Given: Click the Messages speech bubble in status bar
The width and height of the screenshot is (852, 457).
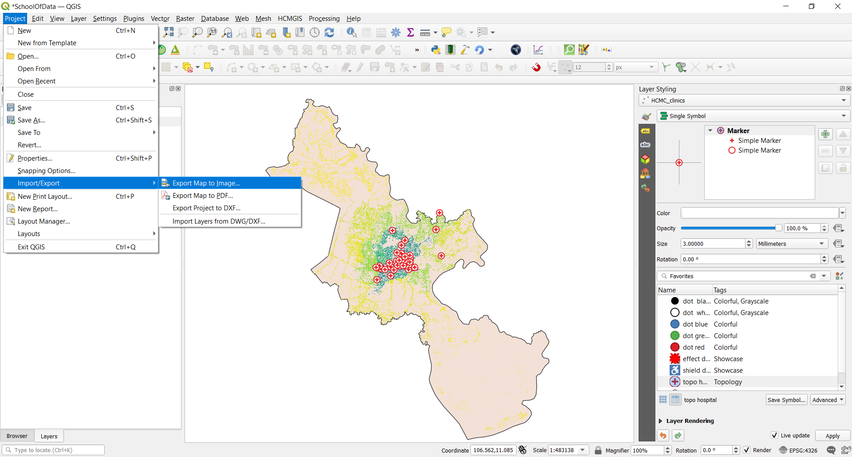Looking at the screenshot, I should [831, 450].
